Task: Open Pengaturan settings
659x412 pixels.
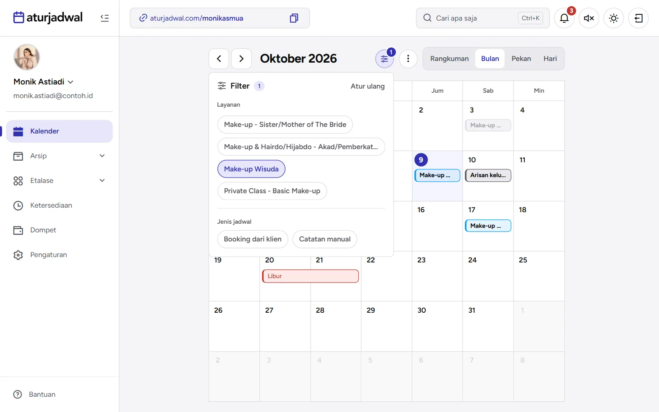Action: [x=59, y=255]
